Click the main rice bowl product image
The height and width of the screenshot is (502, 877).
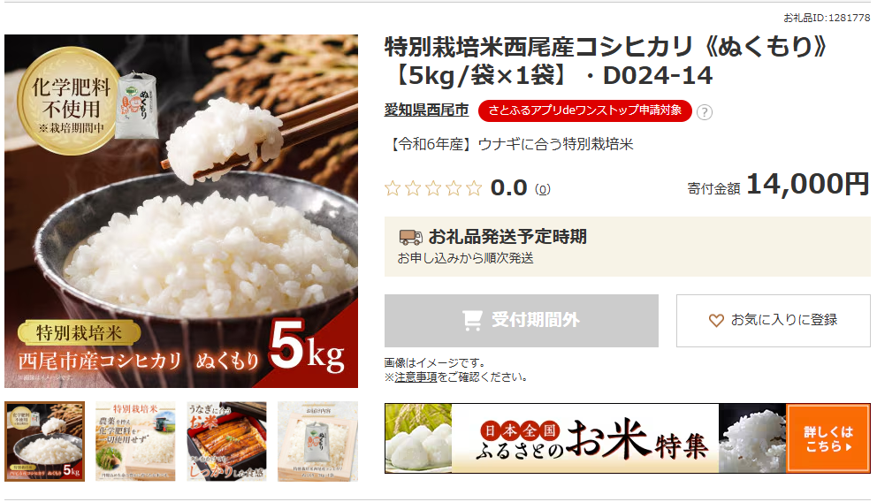[181, 210]
